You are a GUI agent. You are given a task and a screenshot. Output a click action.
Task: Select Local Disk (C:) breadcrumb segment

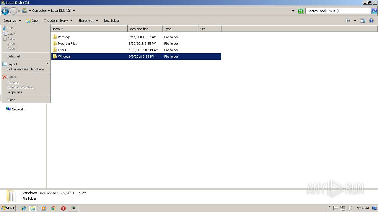coord(61,11)
